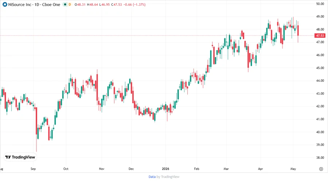This screenshot has width=328, height=181.
Task: Click the red 47.53 current price label
Action: (x=320, y=36)
